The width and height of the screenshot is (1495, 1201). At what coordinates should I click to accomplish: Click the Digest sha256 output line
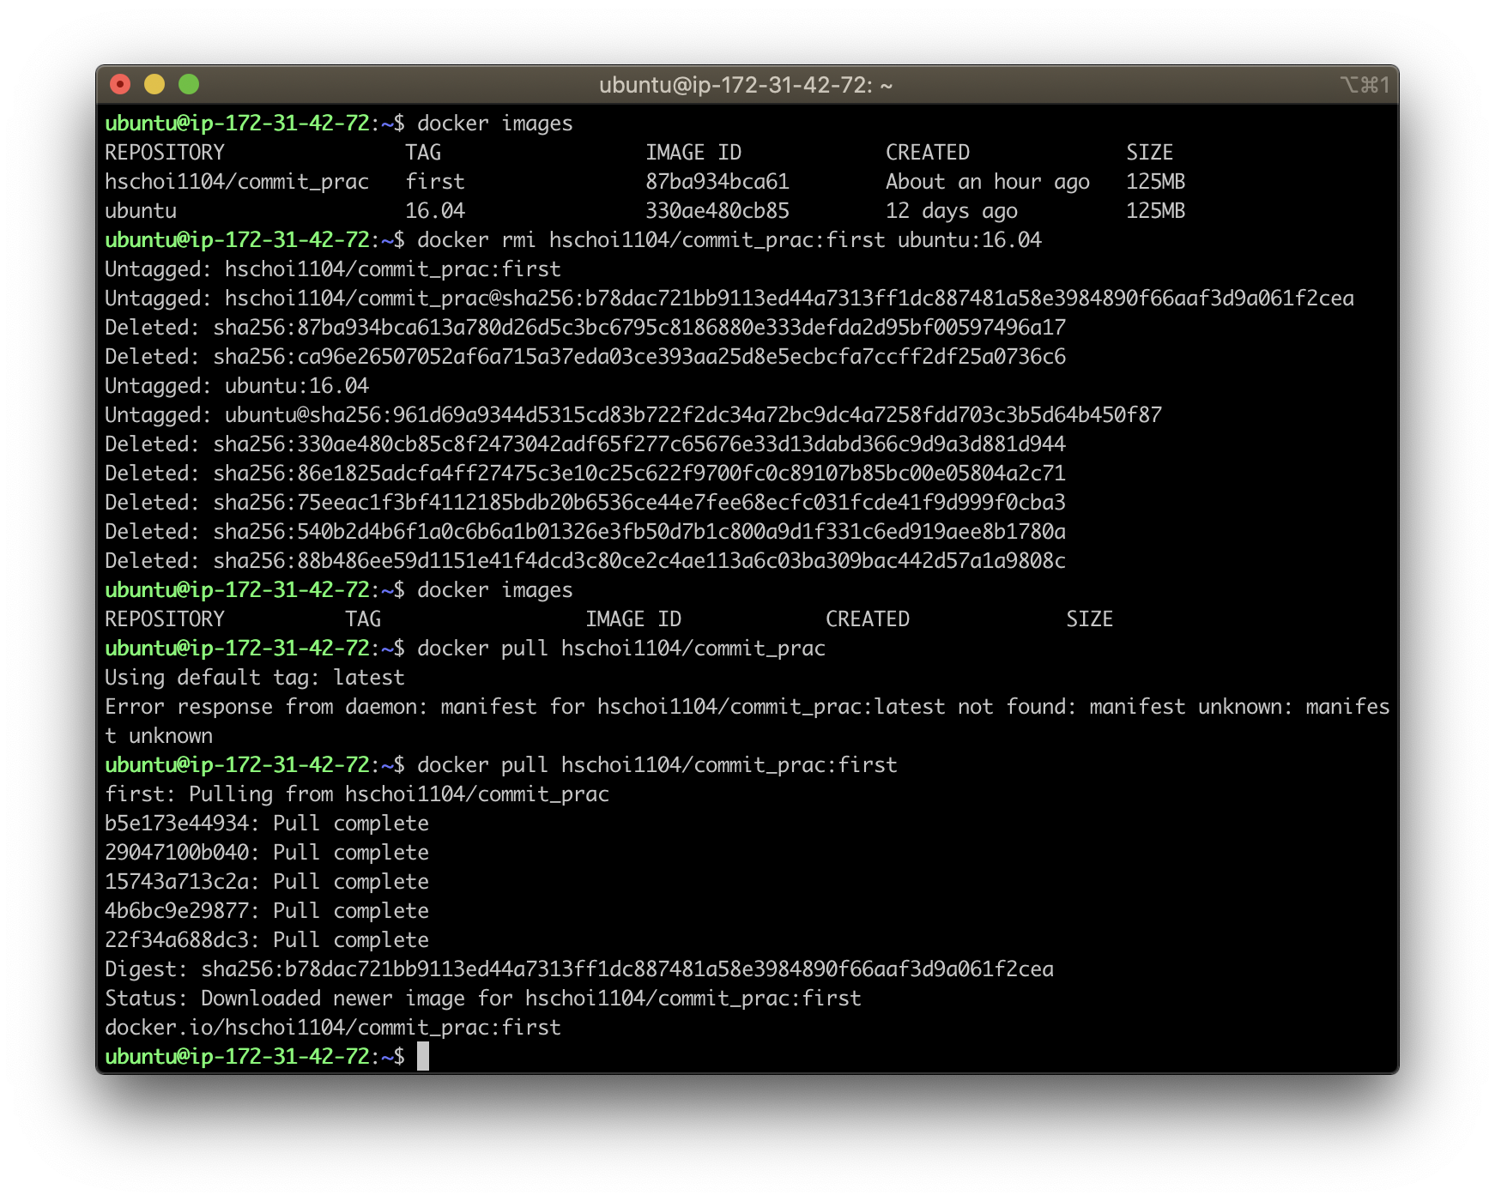tap(579, 969)
